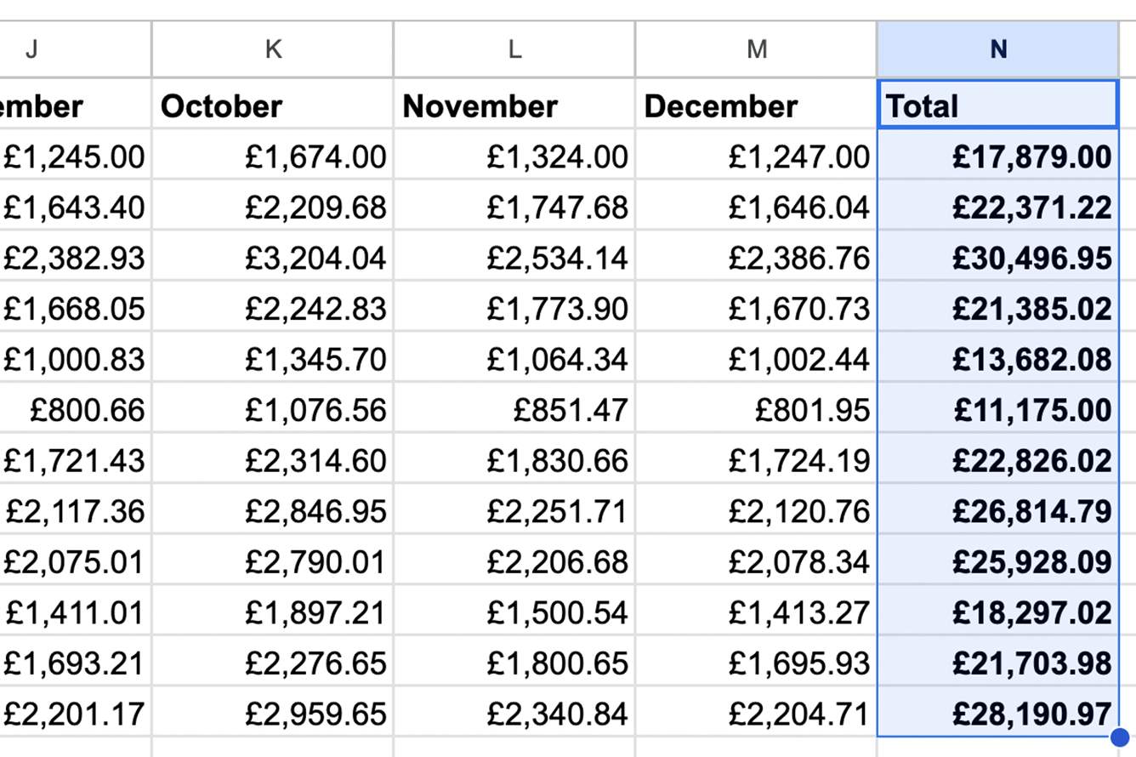Select the cell showing £13,682.08
This screenshot has width=1136, height=757.
click(997, 359)
